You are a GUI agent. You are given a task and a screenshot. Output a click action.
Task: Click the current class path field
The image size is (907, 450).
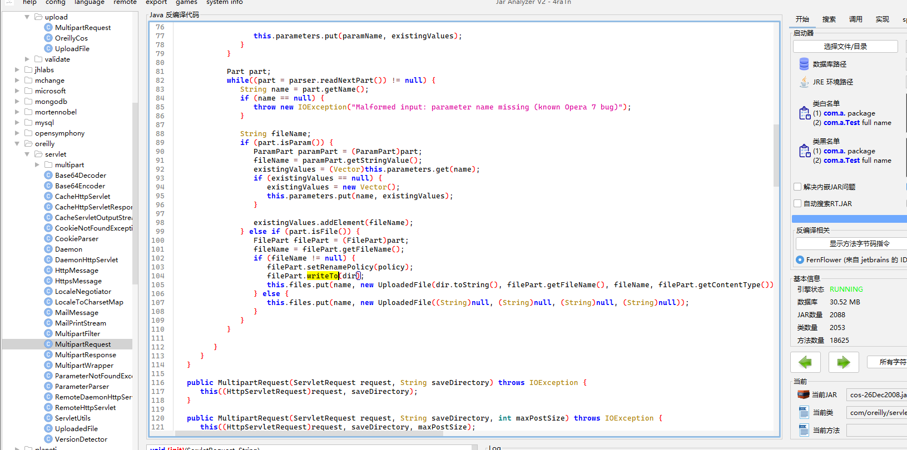[876, 412]
